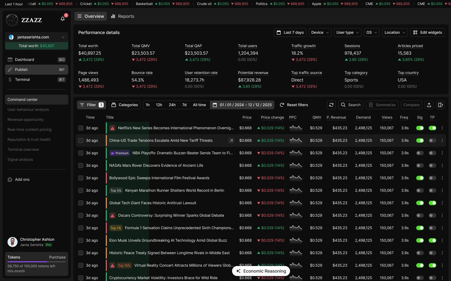Export data using the upload icon

point(429,105)
